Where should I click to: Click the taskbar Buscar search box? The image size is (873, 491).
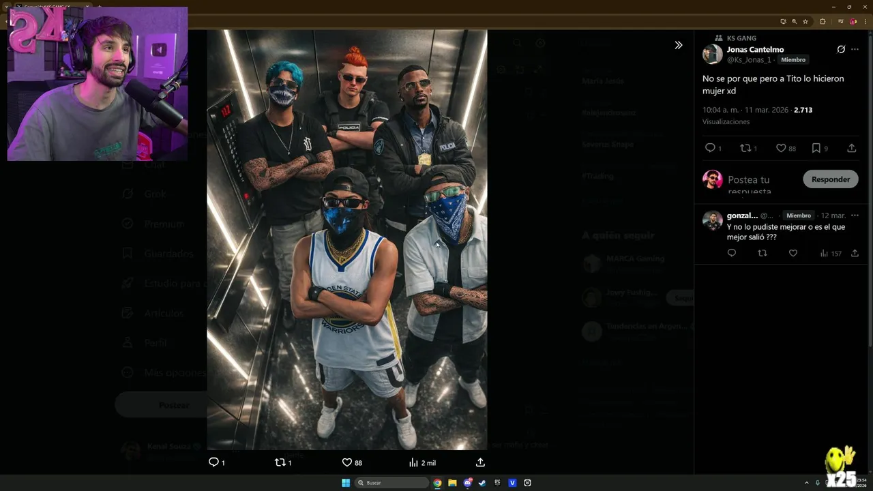coord(391,483)
